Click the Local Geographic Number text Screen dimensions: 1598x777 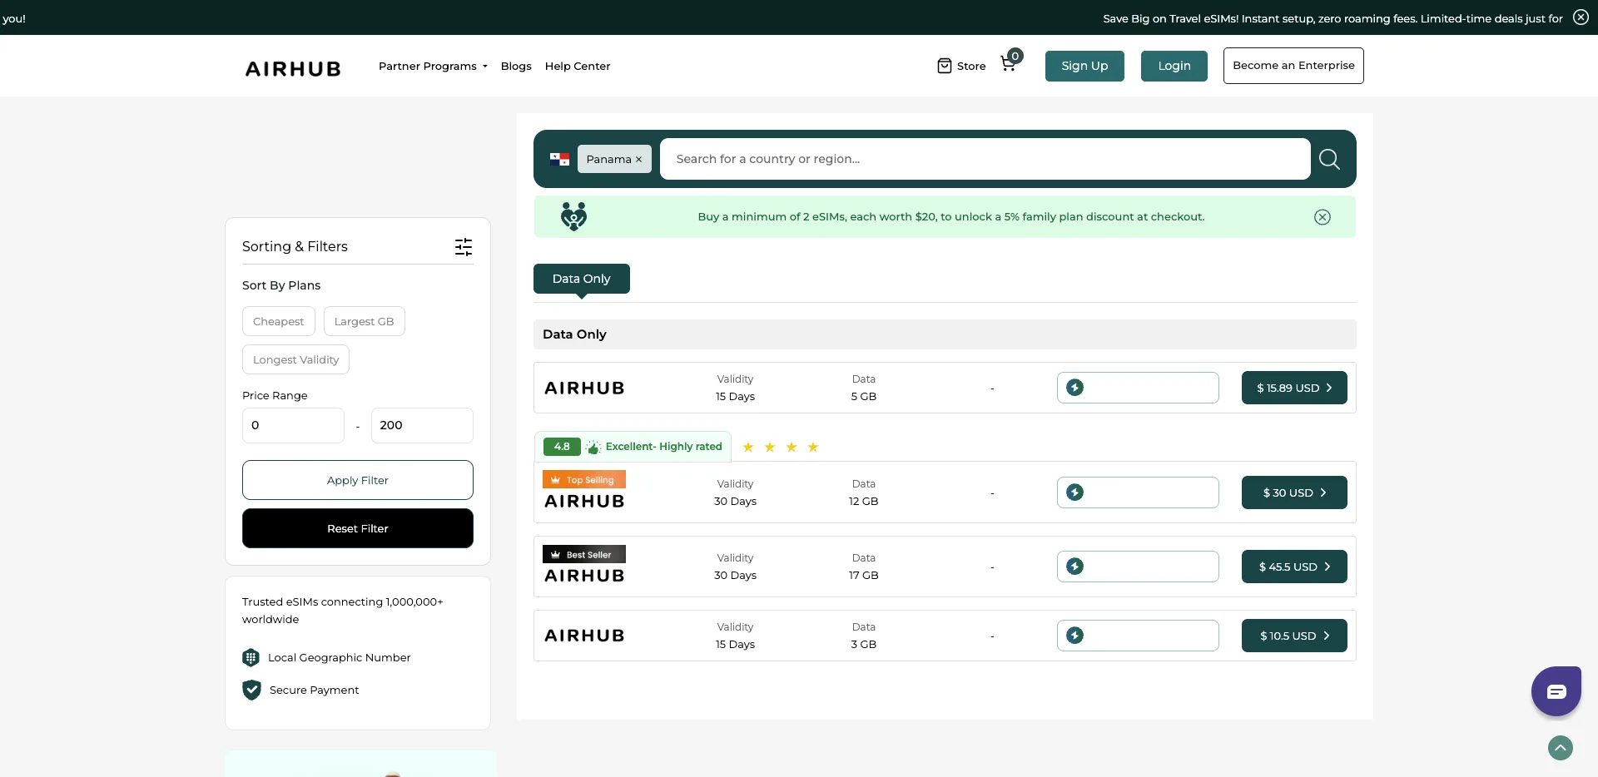pos(340,657)
